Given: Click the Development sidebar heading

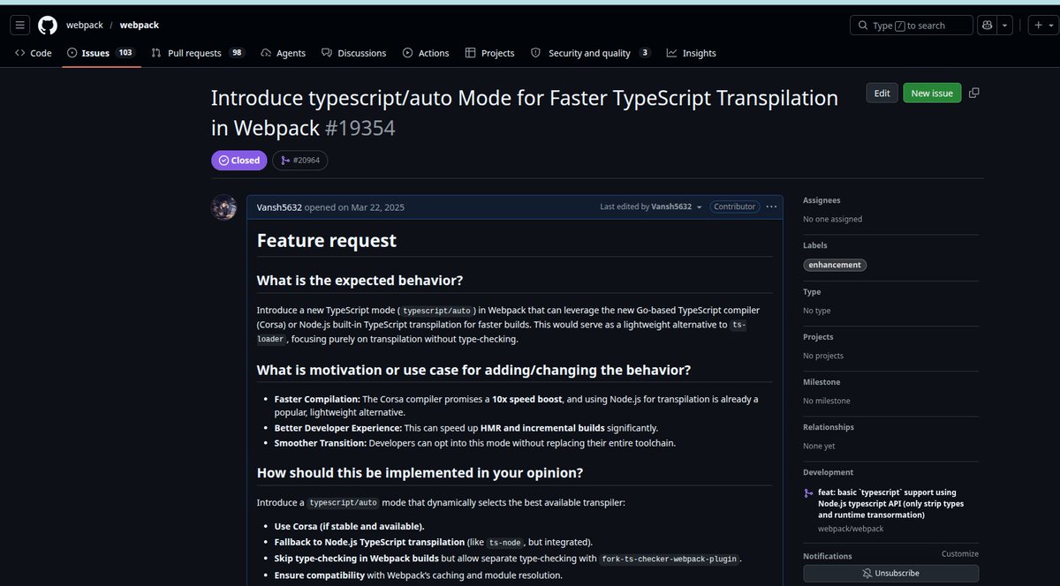Looking at the screenshot, I should 829,472.
